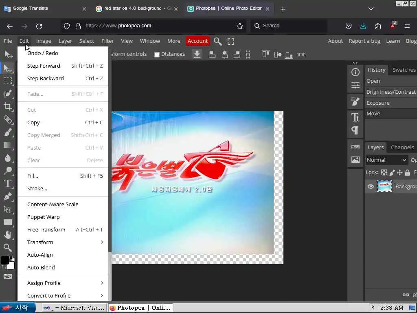
Task: Open the Info panel icon
Action: click(355, 72)
